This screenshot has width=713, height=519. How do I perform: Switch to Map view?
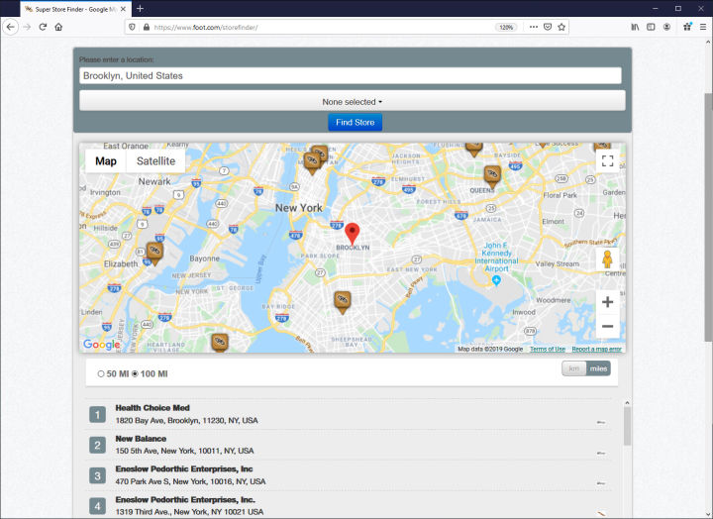(x=106, y=161)
